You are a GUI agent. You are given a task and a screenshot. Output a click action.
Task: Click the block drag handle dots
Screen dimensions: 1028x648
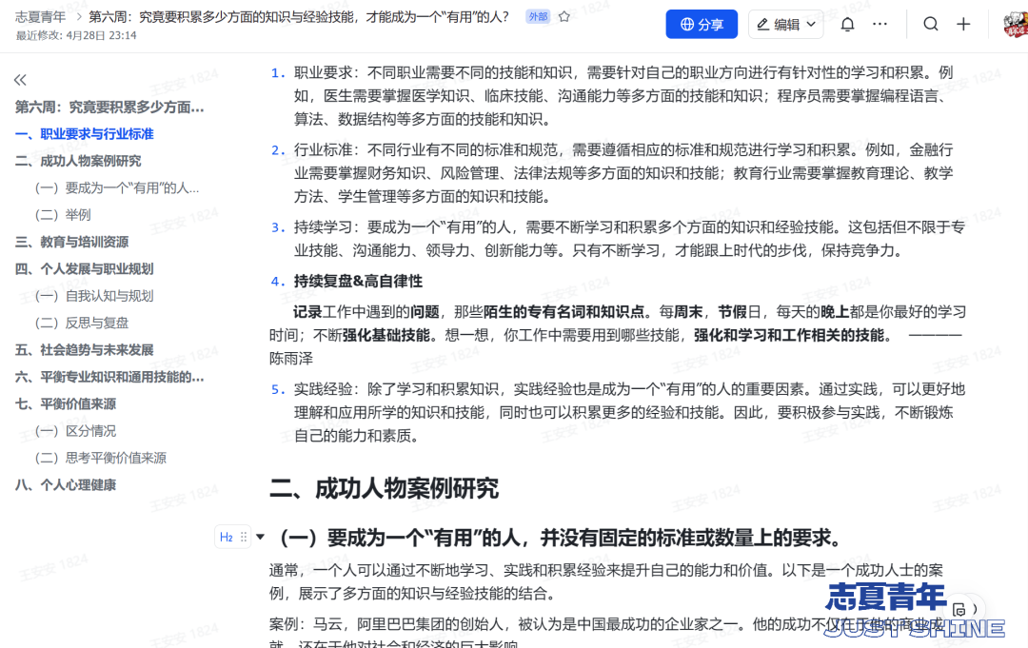(244, 538)
